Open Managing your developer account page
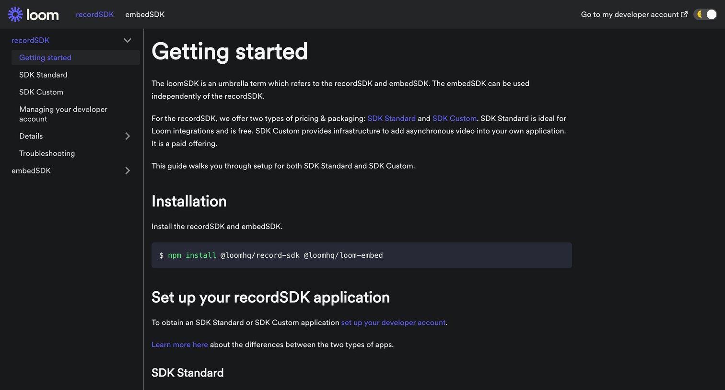Screen dimensions: 725x390 63,114
